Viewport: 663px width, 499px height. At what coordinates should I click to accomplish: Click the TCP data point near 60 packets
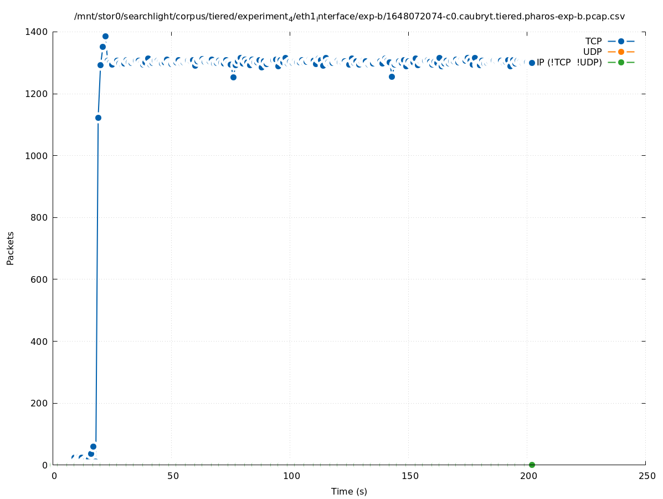point(93,446)
